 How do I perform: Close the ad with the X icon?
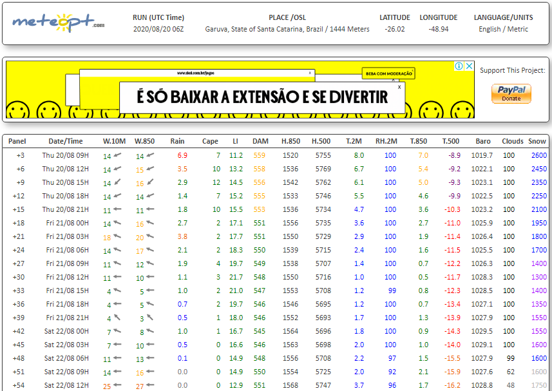click(470, 66)
